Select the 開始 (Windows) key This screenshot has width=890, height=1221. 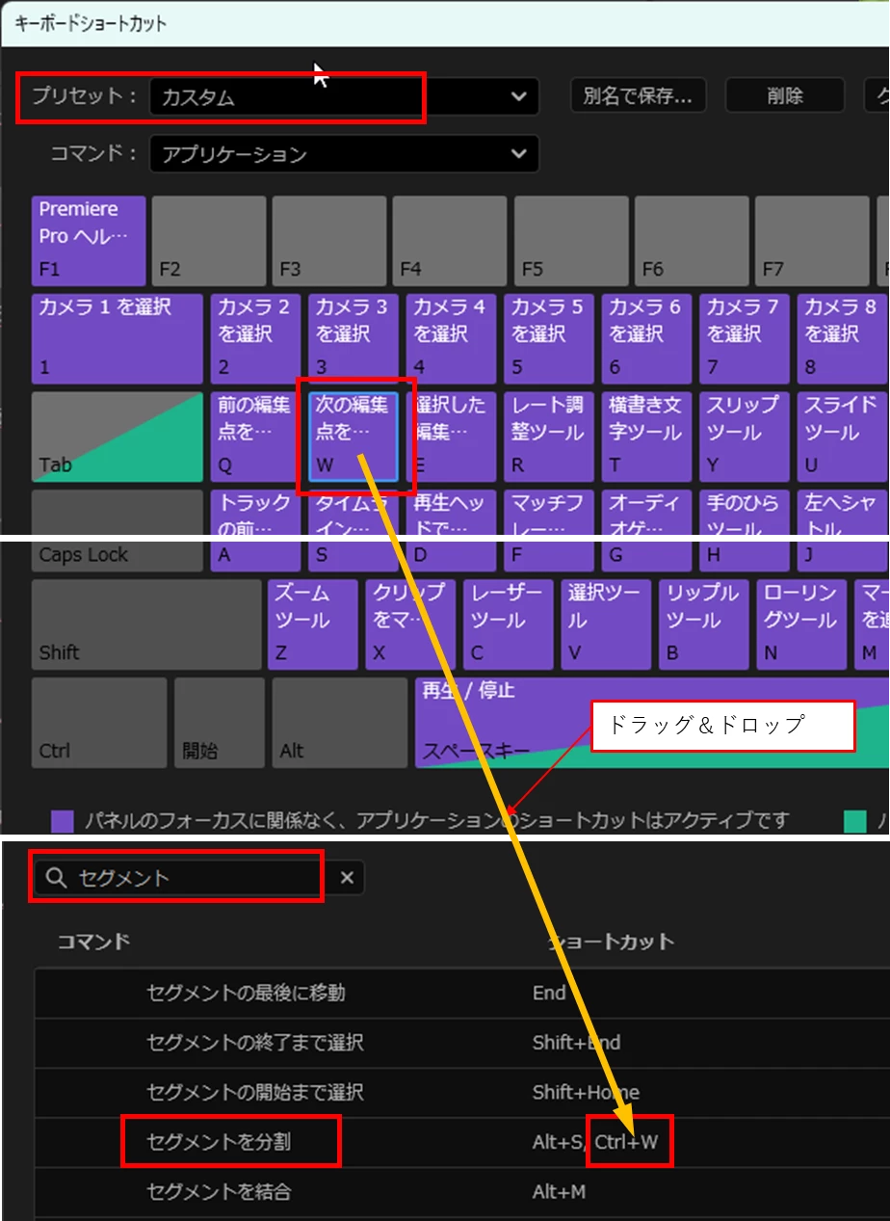(x=220, y=723)
